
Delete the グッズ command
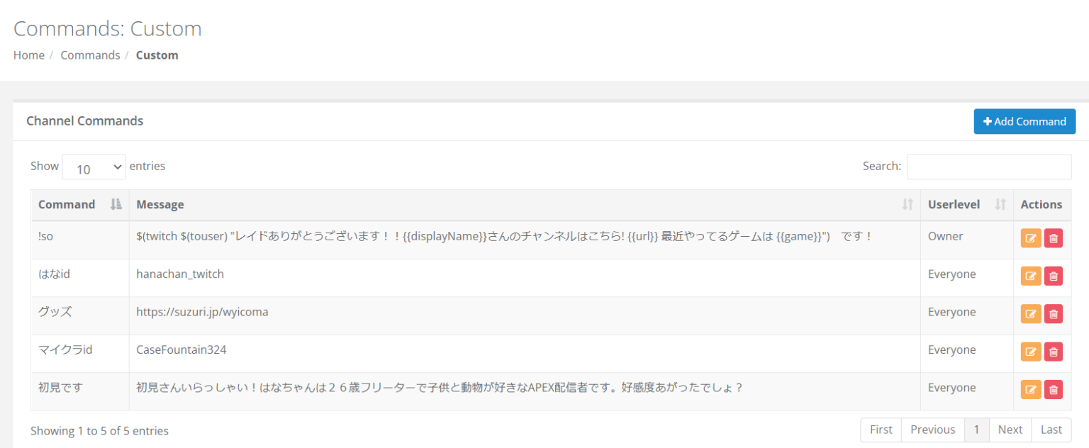pos(1053,313)
